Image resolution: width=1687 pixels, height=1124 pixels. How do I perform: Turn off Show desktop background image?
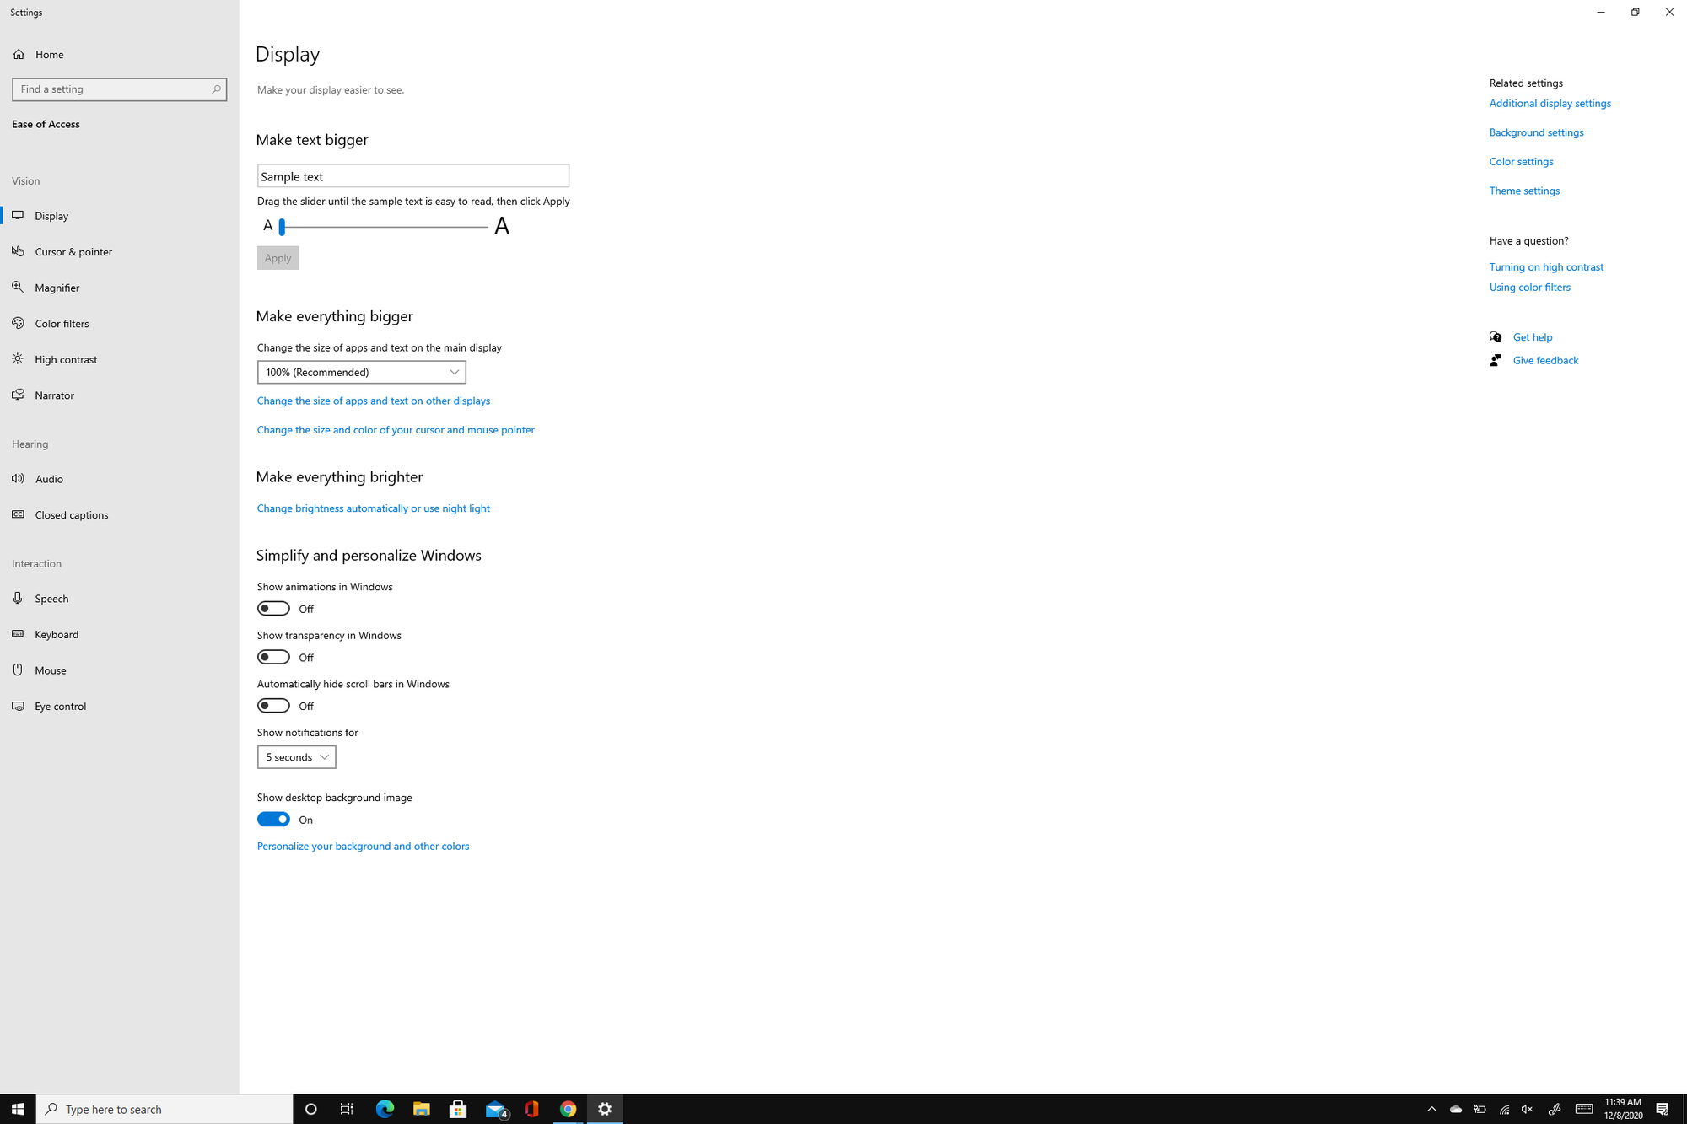pos(273,820)
